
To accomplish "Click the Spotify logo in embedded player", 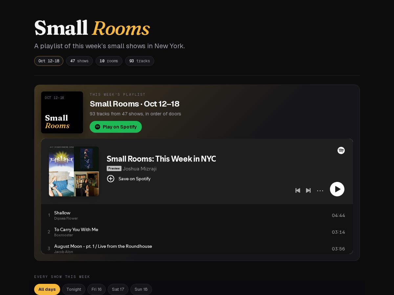I will tap(341, 150).
